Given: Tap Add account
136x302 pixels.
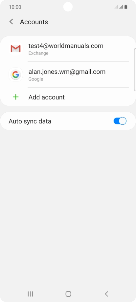Looking at the screenshot, I should click(x=68, y=97).
